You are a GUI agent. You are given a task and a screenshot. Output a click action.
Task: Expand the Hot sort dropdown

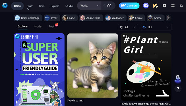click(156, 27)
